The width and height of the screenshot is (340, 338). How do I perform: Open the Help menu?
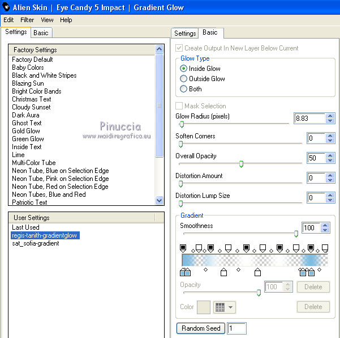66,20
